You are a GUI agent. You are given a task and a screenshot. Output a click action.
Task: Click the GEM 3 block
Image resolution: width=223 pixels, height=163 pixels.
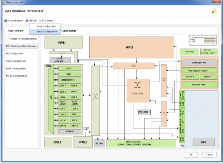(x=75, y=91)
